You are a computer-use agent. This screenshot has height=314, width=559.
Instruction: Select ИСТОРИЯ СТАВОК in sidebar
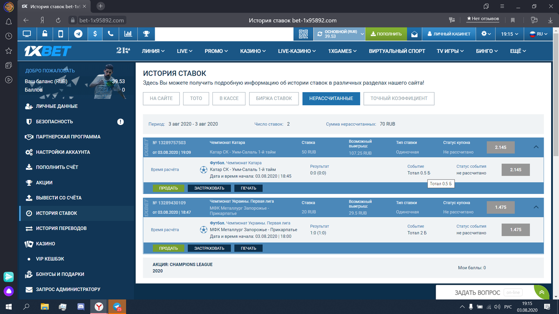pyautogui.click(x=77, y=213)
